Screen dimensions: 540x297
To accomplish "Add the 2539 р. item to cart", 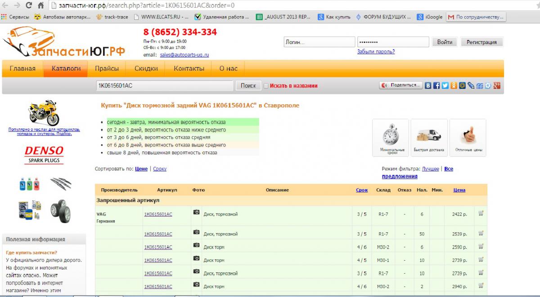I will point(481,233).
